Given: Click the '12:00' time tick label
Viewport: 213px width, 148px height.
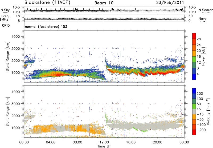Looking at the screenshot, I should coord(104,142).
